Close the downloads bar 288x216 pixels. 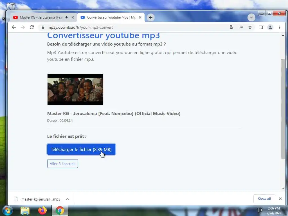click(x=280, y=199)
